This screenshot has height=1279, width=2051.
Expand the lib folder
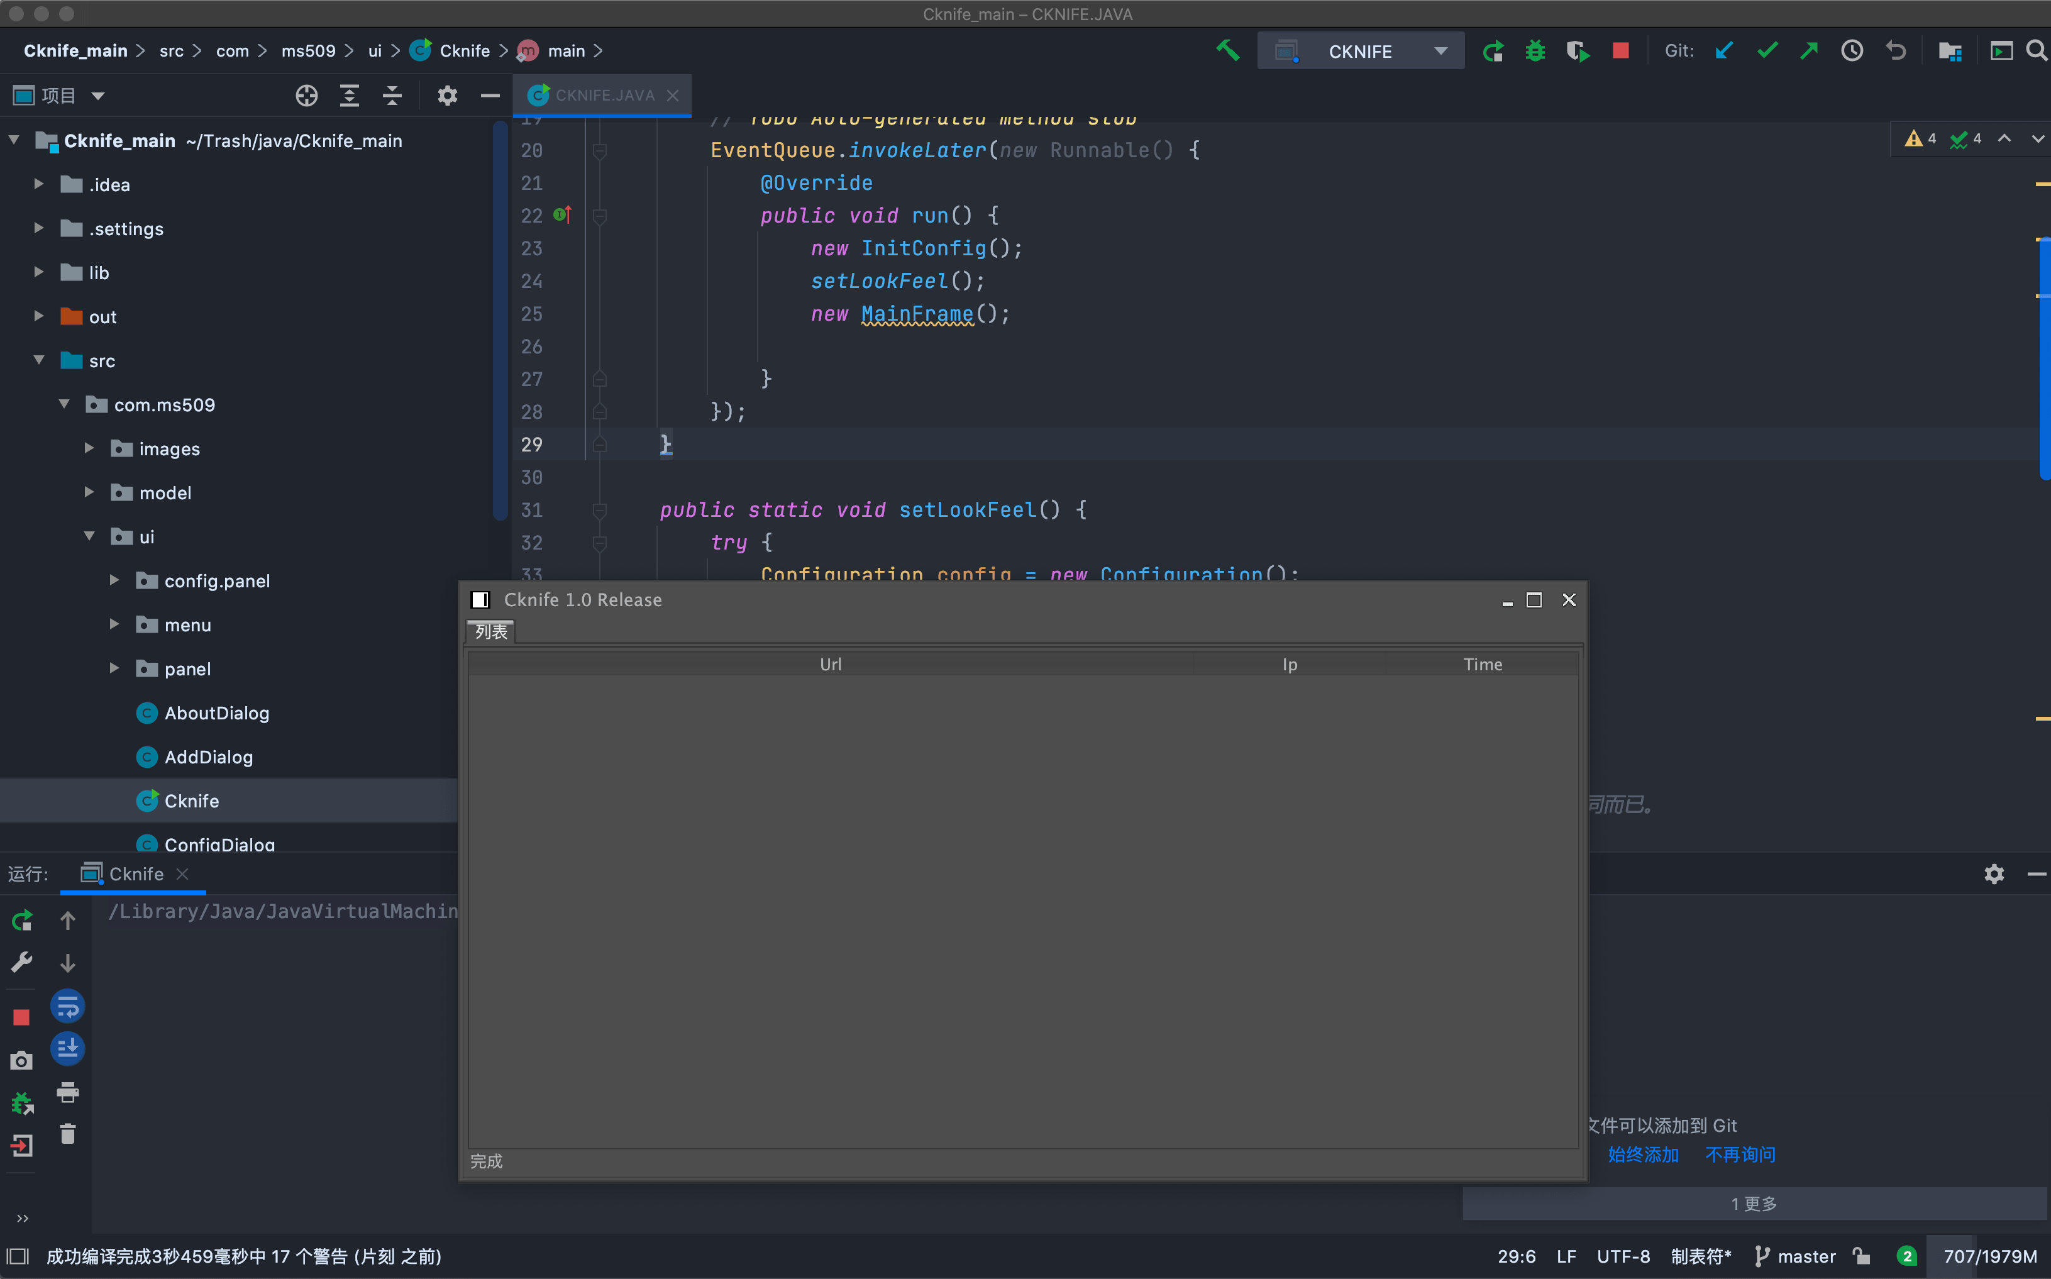39,272
